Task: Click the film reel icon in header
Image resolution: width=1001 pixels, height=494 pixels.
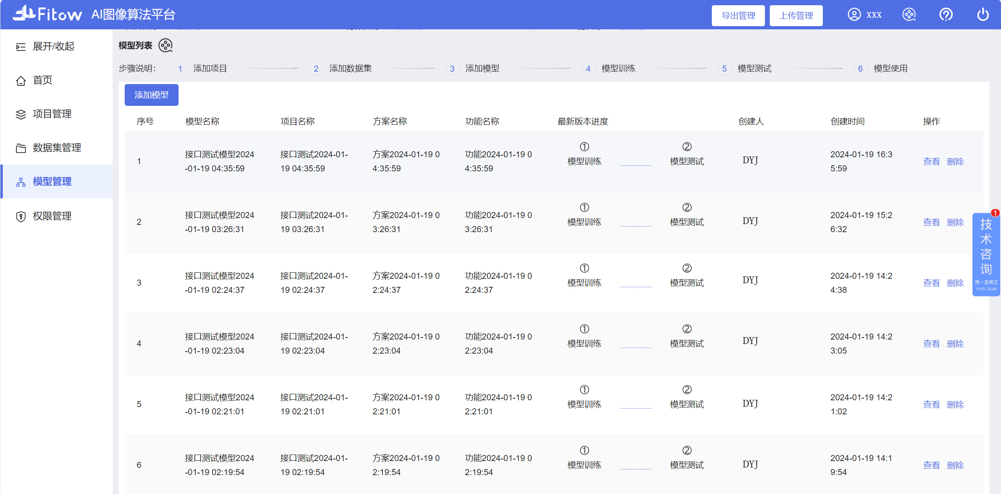Action: [909, 14]
